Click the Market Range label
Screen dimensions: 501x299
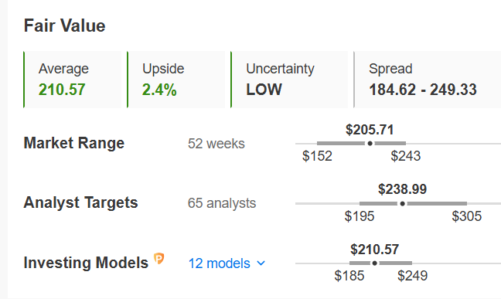point(74,143)
